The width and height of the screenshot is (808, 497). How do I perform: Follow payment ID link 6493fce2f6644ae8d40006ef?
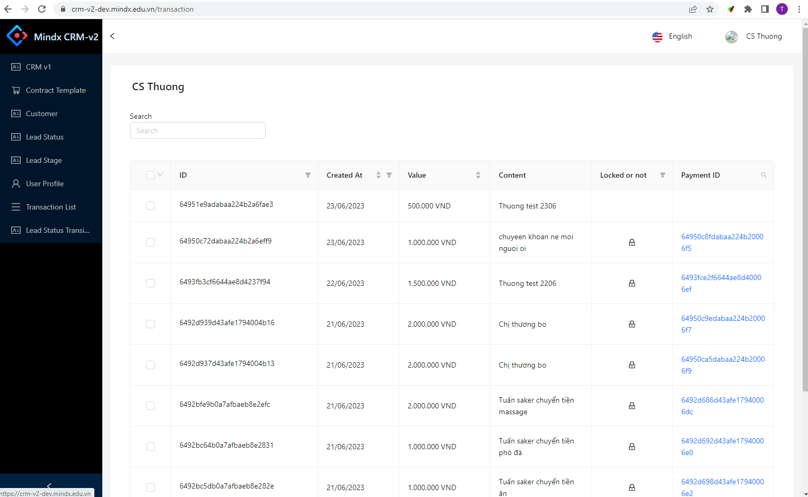[x=721, y=283]
